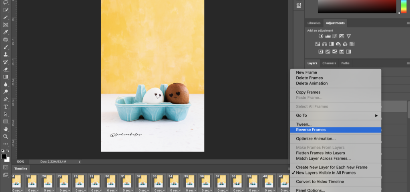The image size is (410, 192).
Task: Add a Brightness/Contrast adjustment
Action: point(321,36)
